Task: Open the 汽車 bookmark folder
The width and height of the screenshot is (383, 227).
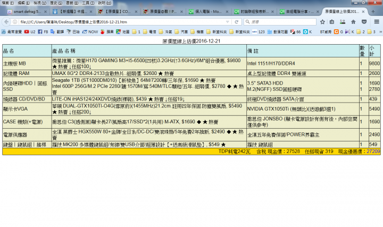Action: 181,32
